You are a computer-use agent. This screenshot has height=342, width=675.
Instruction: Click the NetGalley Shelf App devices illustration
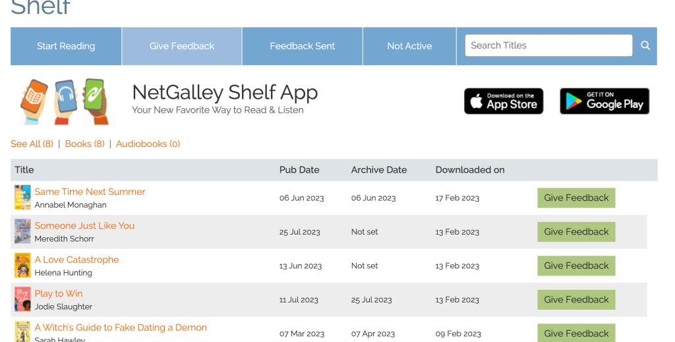click(64, 101)
